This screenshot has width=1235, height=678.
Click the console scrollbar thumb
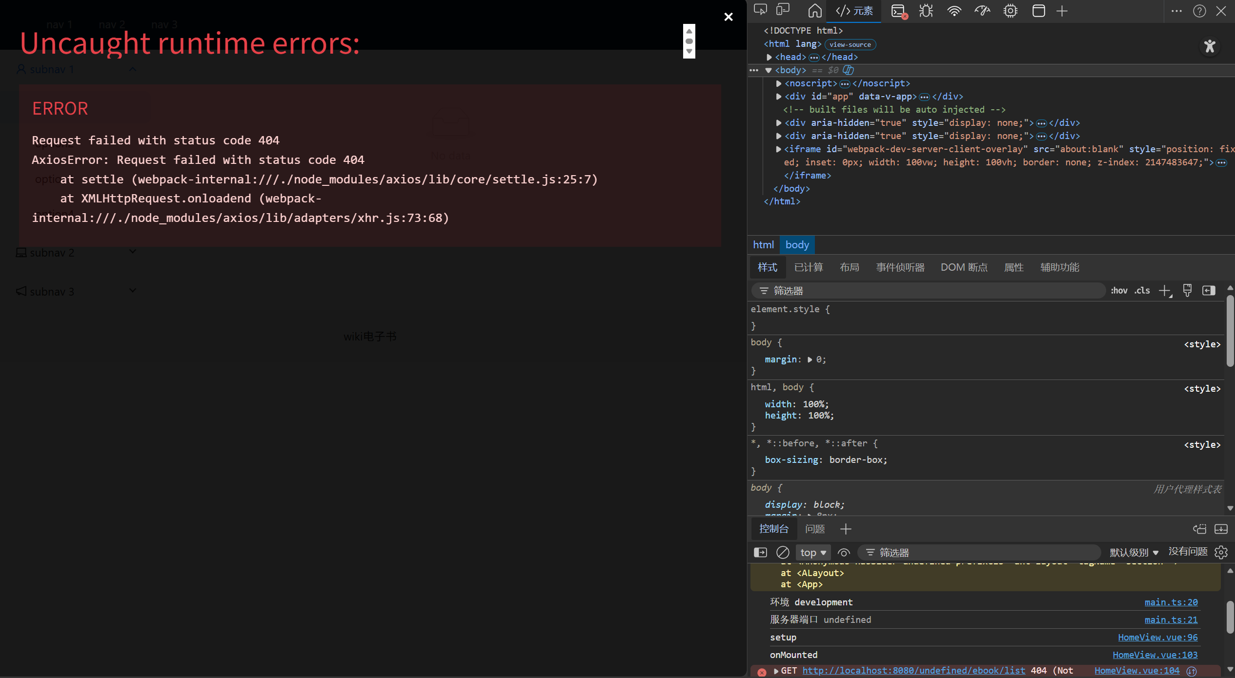pyautogui.click(x=1230, y=617)
